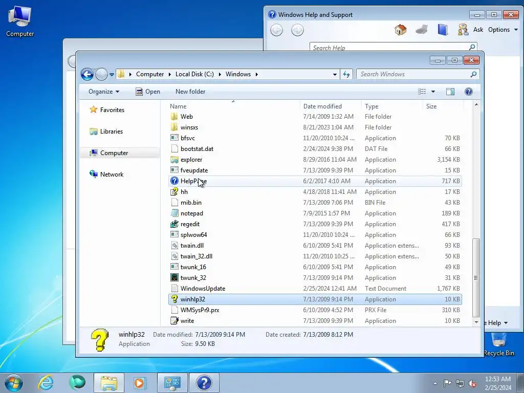Refresh the Windows folder view
Image resolution: width=524 pixels, height=393 pixels.
[346, 74]
